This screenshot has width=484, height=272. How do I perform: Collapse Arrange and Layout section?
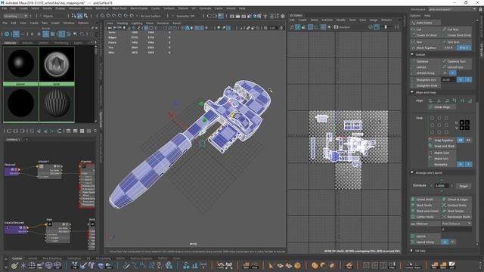[412, 172]
